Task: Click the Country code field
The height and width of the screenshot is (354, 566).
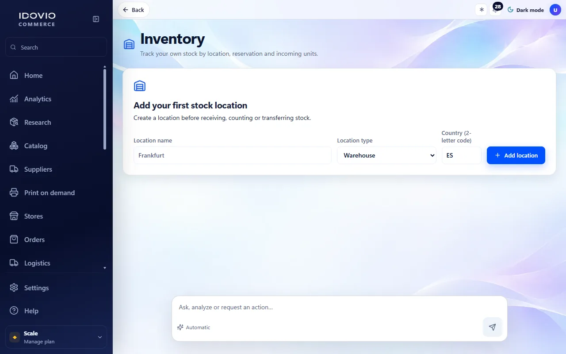Action: [462, 155]
